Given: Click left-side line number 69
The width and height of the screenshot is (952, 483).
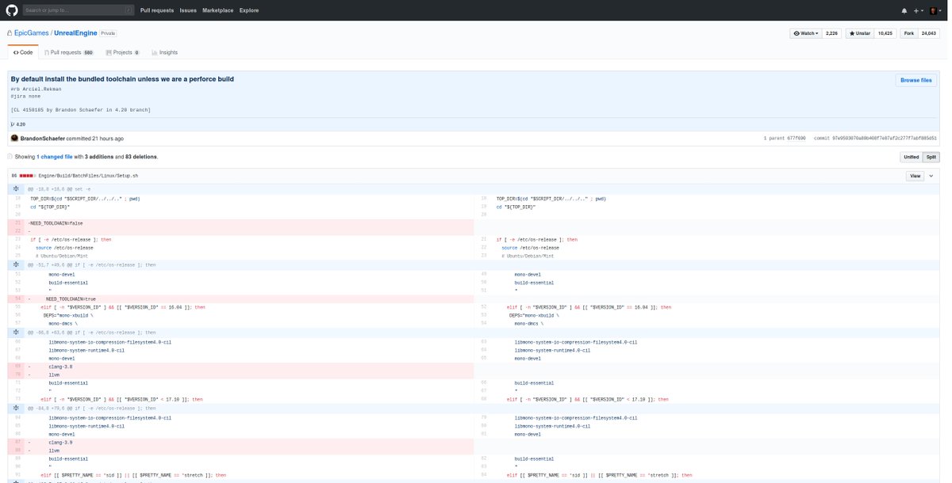Looking at the screenshot, I should pos(17,367).
